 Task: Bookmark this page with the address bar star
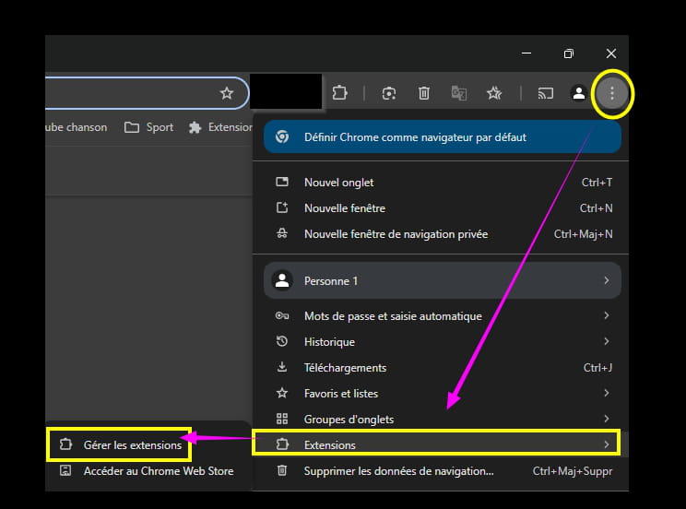227,93
